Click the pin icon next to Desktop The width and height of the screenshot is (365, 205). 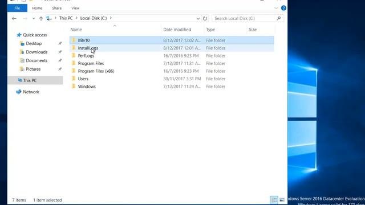(60, 43)
